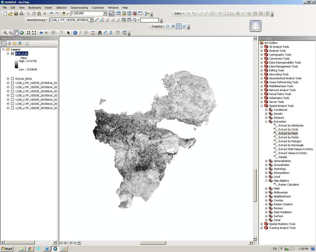Open the Search window
The image size is (316, 252).
129,14
